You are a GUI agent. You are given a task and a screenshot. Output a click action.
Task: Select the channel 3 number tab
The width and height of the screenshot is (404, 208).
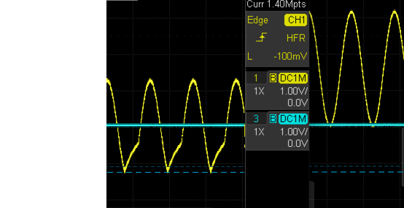[256, 119]
